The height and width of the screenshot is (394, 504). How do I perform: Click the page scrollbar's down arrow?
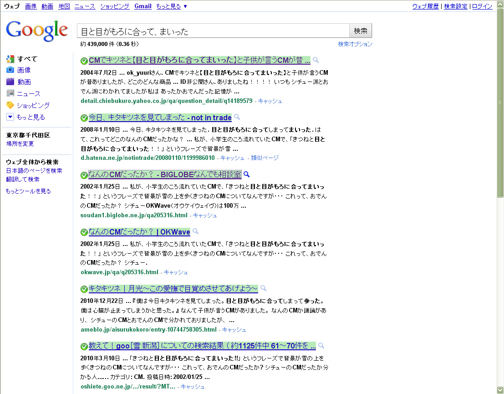click(500, 390)
